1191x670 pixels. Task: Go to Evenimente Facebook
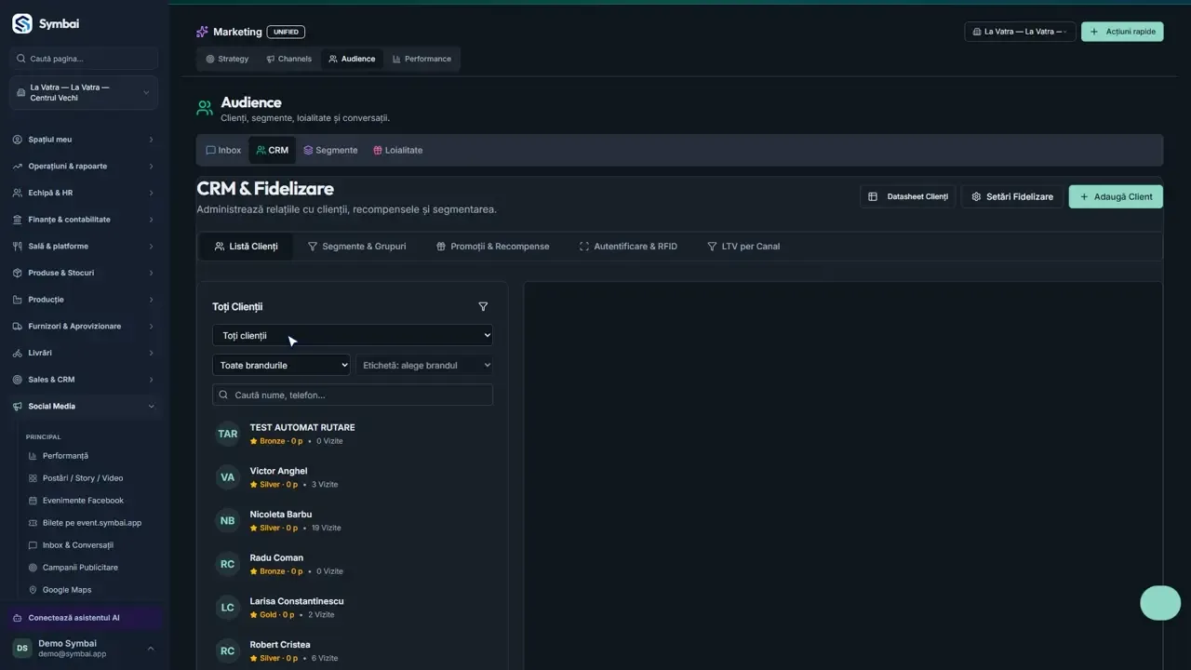(x=83, y=501)
